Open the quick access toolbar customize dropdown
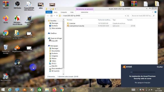164x92 pixels. click(55, 9)
